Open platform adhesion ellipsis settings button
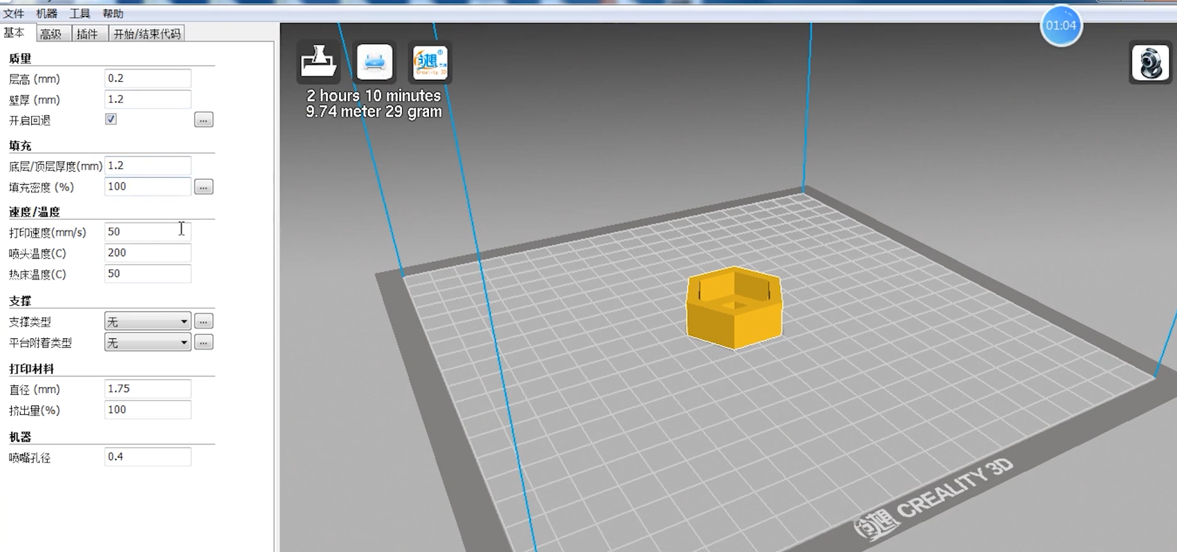This screenshot has height=552, width=1177. pos(204,343)
